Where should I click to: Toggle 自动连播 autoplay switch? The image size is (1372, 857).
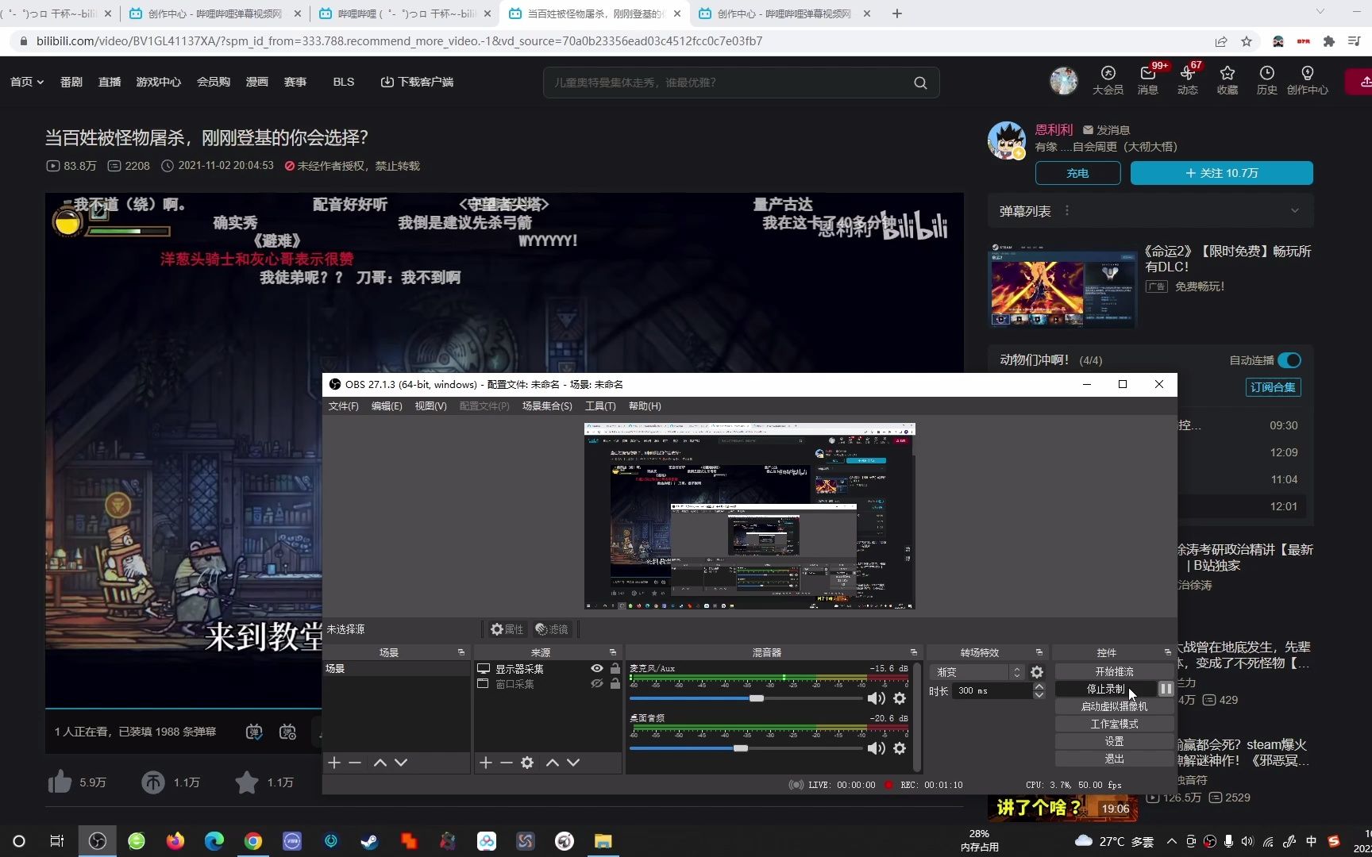[x=1289, y=360]
